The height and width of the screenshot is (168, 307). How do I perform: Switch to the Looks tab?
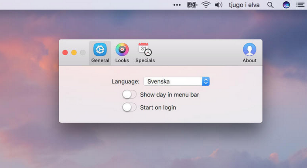click(x=122, y=53)
